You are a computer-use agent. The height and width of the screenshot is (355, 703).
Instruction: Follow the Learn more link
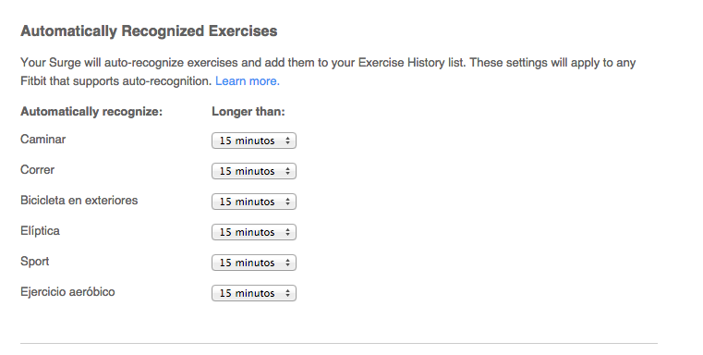(x=248, y=80)
